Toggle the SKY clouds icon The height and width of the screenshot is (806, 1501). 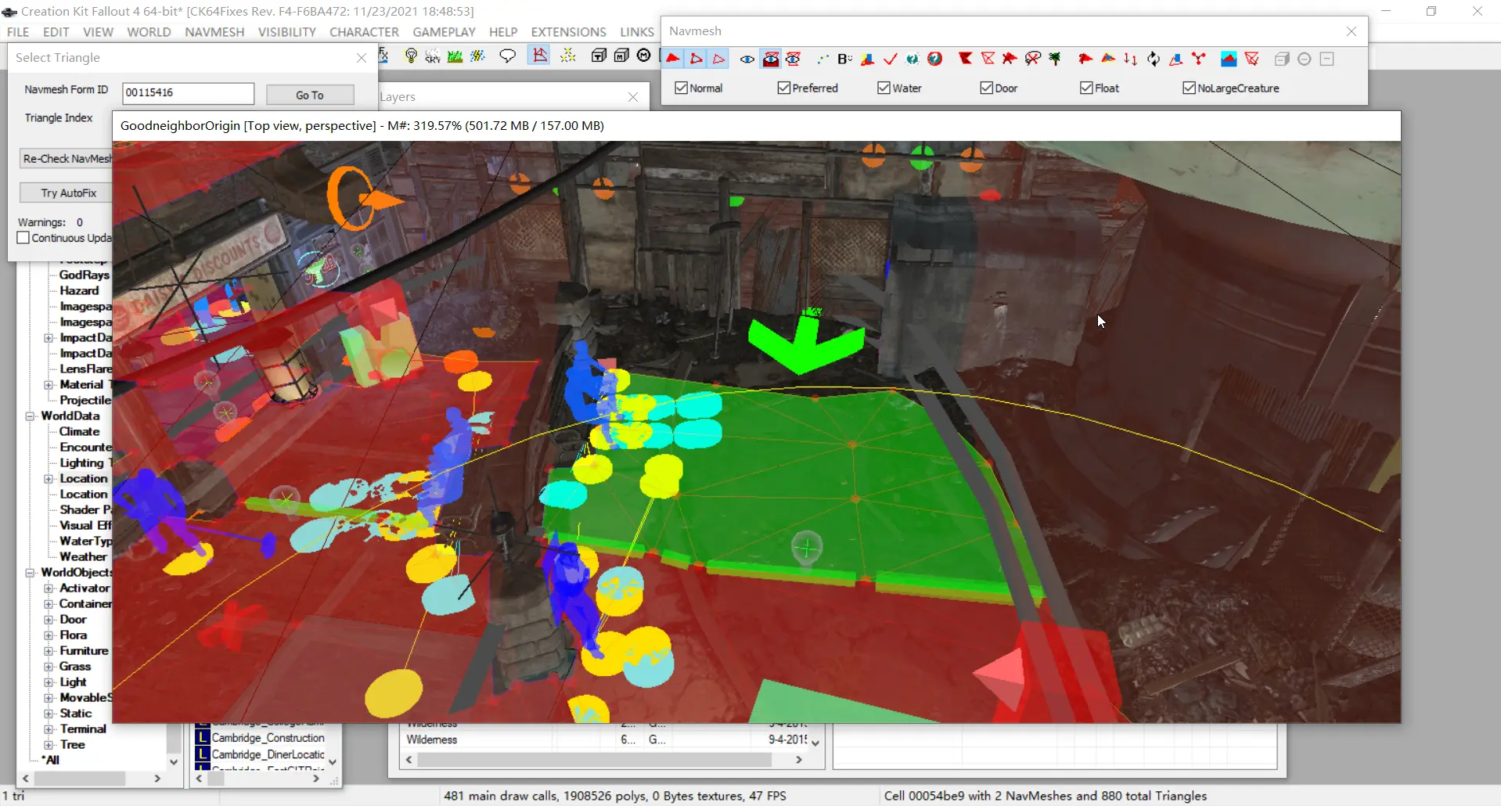[x=433, y=56]
